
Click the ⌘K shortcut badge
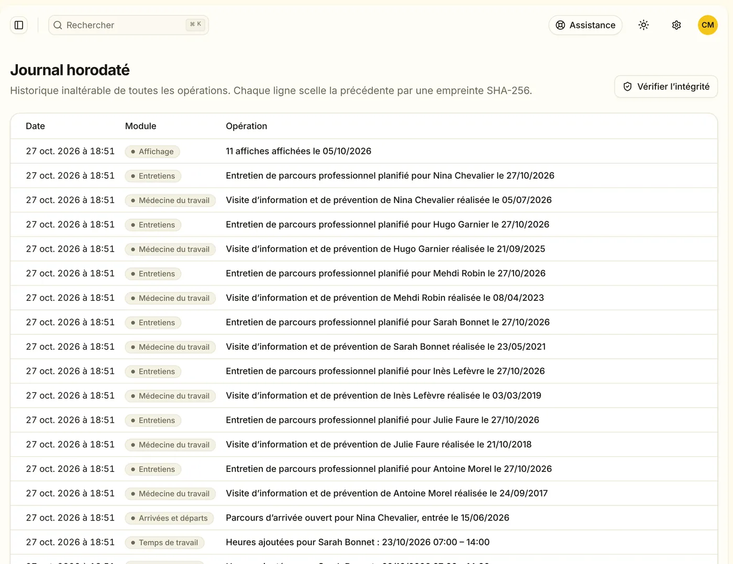click(x=195, y=25)
